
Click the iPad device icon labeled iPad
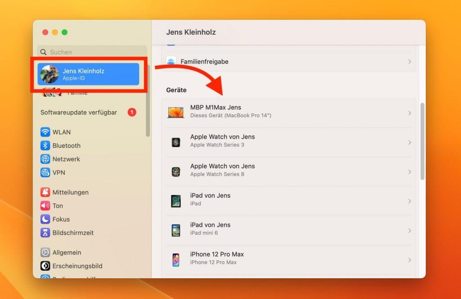[x=176, y=201]
